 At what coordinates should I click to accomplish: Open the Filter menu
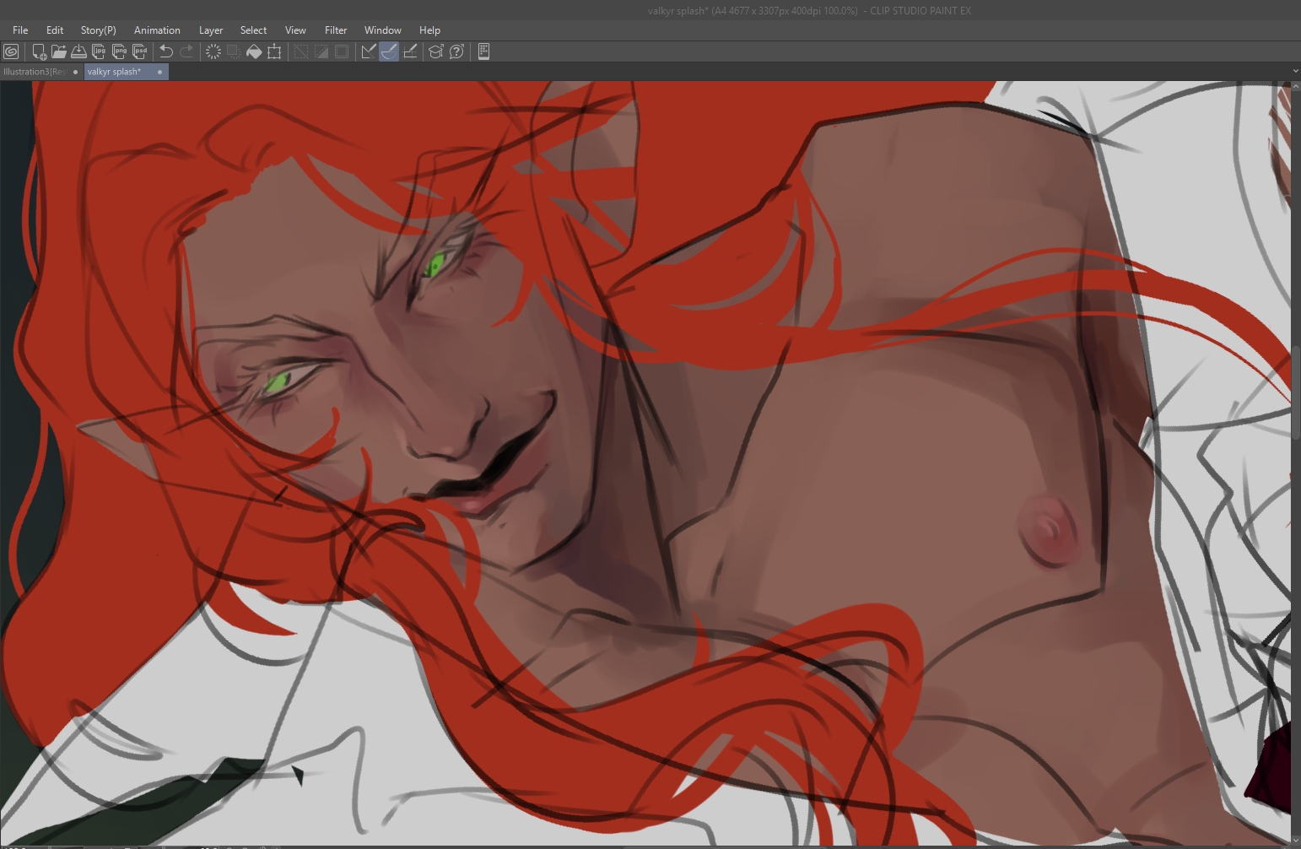pos(336,30)
